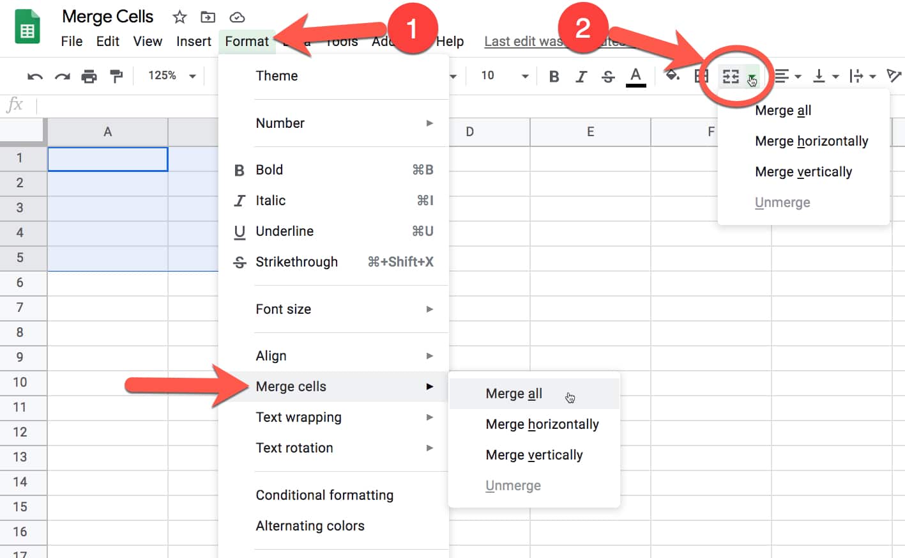Open the Help menu
Image resolution: width=905 pixels, height=558 pixels.
tap(450, 42)
